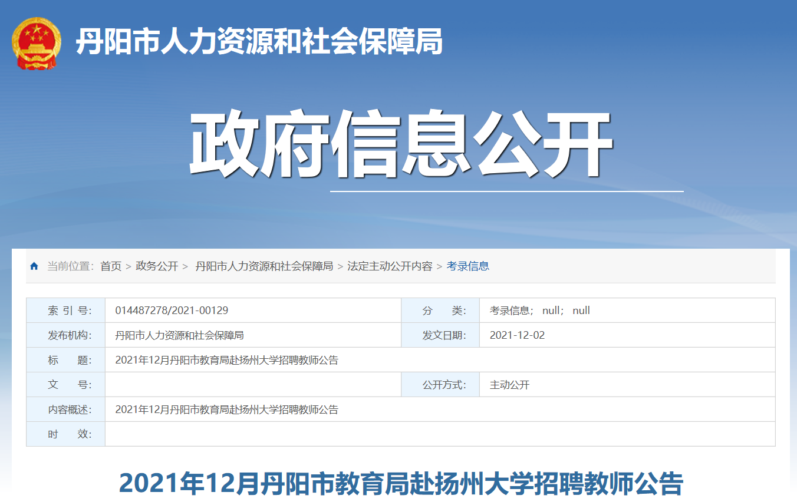Click the 政府信息公开 banner heading

pyautogui.click(x=400, y=145)
